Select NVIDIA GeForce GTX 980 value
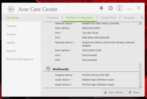 tap(96, 75)
